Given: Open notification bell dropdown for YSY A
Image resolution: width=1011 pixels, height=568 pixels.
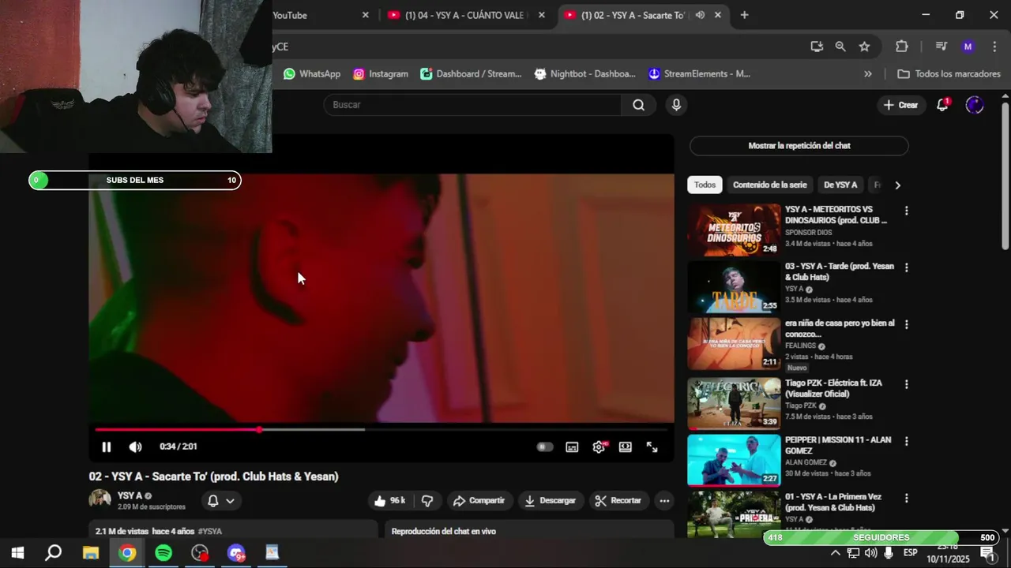Looking at the screenshot, I should click(x=221, y=500).
